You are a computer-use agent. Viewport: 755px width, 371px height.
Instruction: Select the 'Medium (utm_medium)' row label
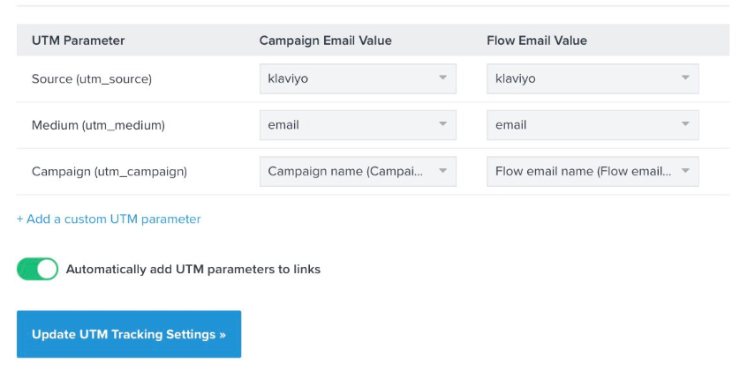click(98, 125)
